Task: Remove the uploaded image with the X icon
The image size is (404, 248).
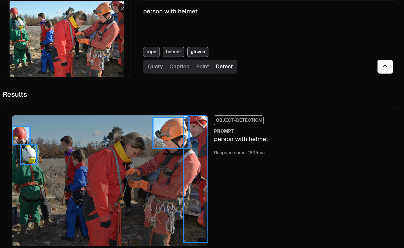Action: coord(123,8)
